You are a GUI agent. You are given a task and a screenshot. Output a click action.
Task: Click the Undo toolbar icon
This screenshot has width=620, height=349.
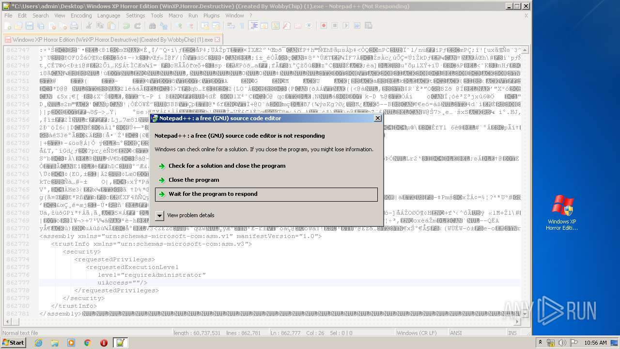[x=126, y=26]
